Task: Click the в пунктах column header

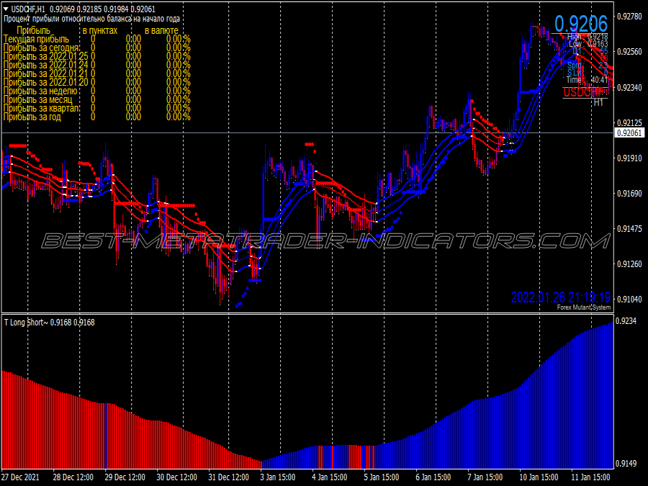Action: (99, 30)
